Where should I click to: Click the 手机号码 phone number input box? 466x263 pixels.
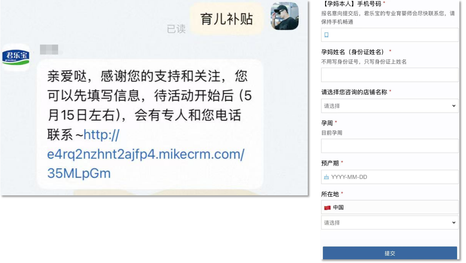(390, 35)
